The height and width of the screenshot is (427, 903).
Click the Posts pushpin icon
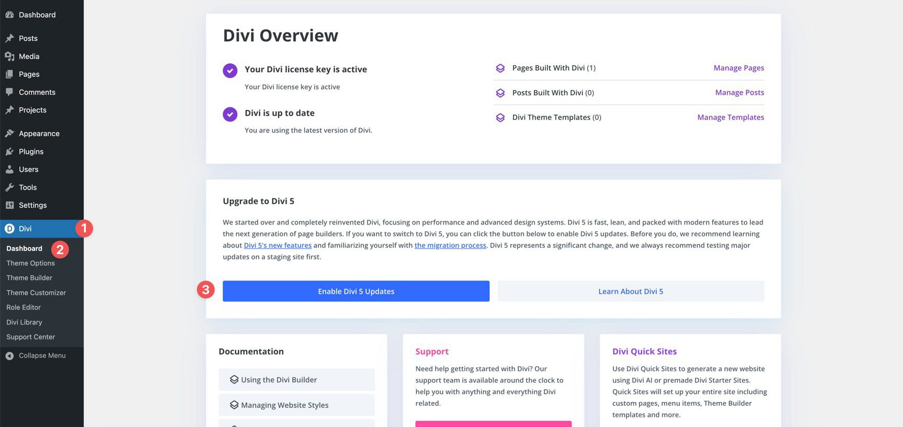pyautogui.click(x=9, y=38)
